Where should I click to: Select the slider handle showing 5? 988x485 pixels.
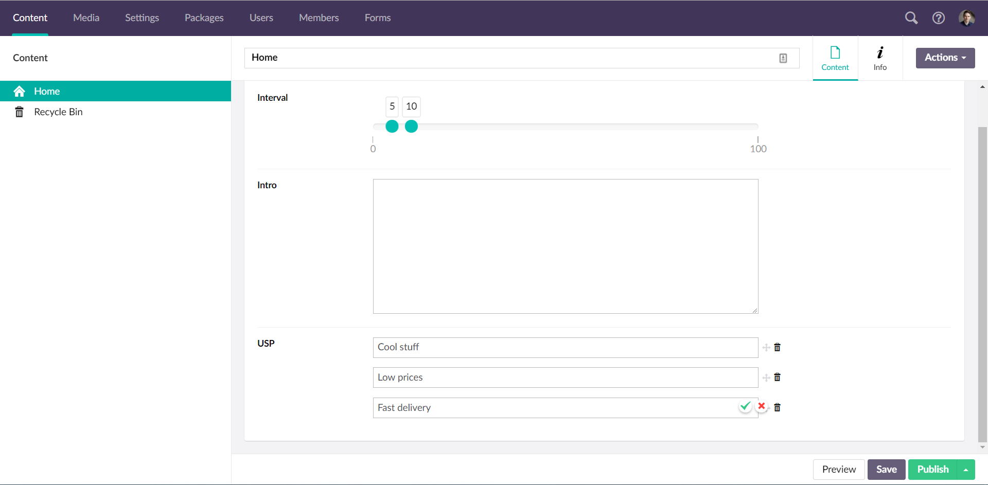pyautogui.click(x=392, y=126)
